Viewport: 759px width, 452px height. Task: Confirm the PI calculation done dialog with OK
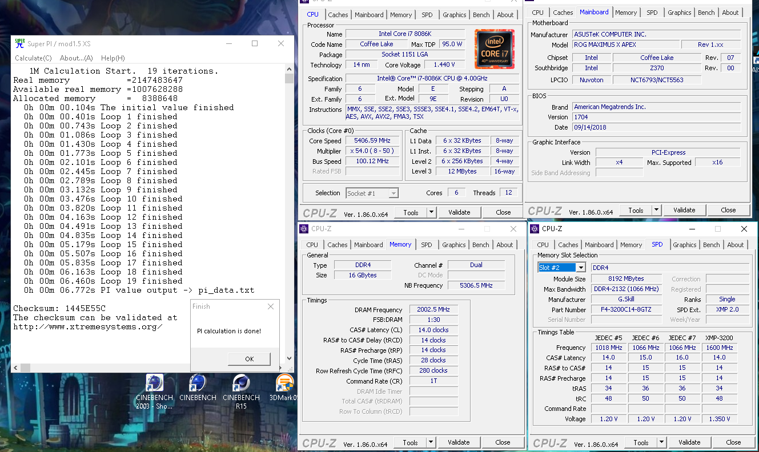[249, 359]
